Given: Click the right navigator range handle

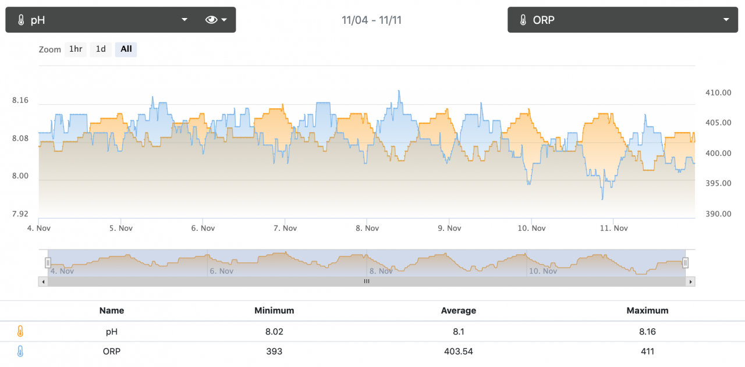Looking at the screenshot, I should 685,263.
